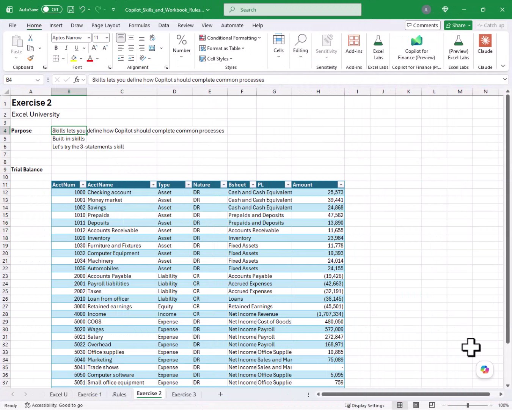Click the Insert Function fx icon

click(77, 80)
